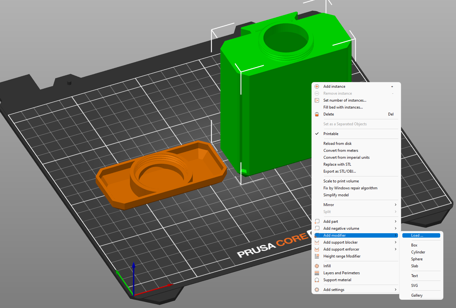Choose Simplify model
The image size is (456, 308).
(x=336, y=195)
